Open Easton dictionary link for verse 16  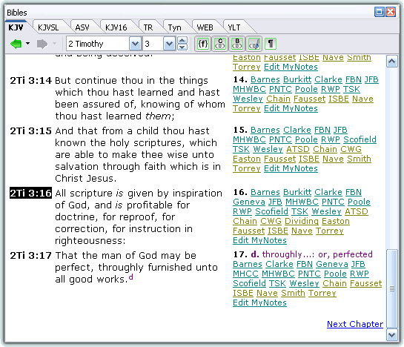pos(336,221)
